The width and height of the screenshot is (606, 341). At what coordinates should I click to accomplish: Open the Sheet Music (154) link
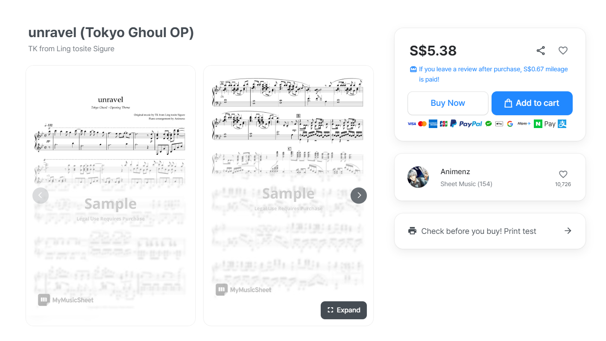click(466, 184)
